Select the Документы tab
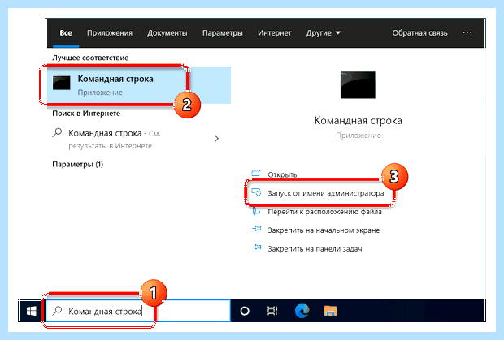 coord(167,33)
